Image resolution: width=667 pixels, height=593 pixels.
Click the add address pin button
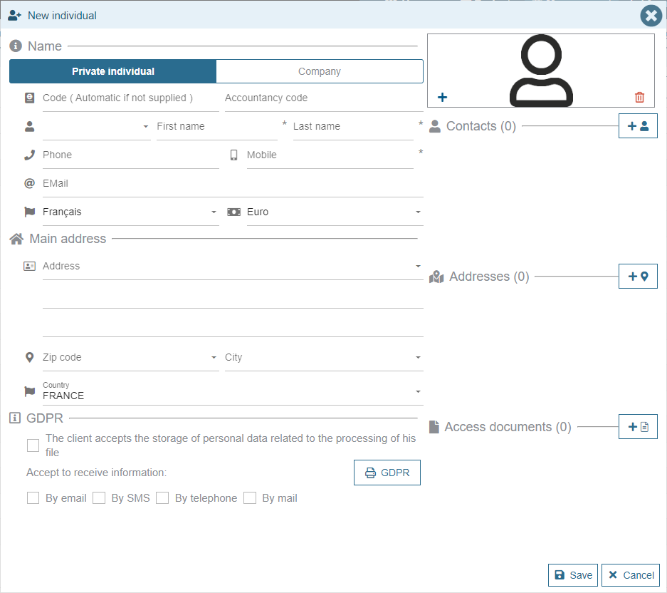coord(638,277)
